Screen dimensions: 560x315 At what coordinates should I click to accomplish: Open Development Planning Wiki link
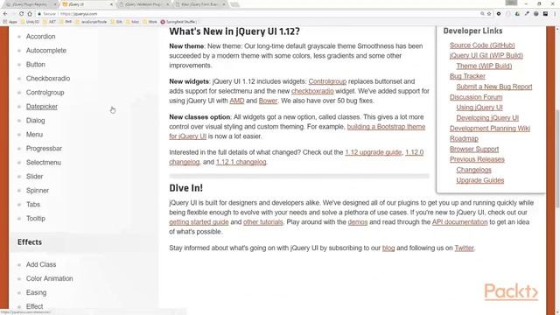490,129
